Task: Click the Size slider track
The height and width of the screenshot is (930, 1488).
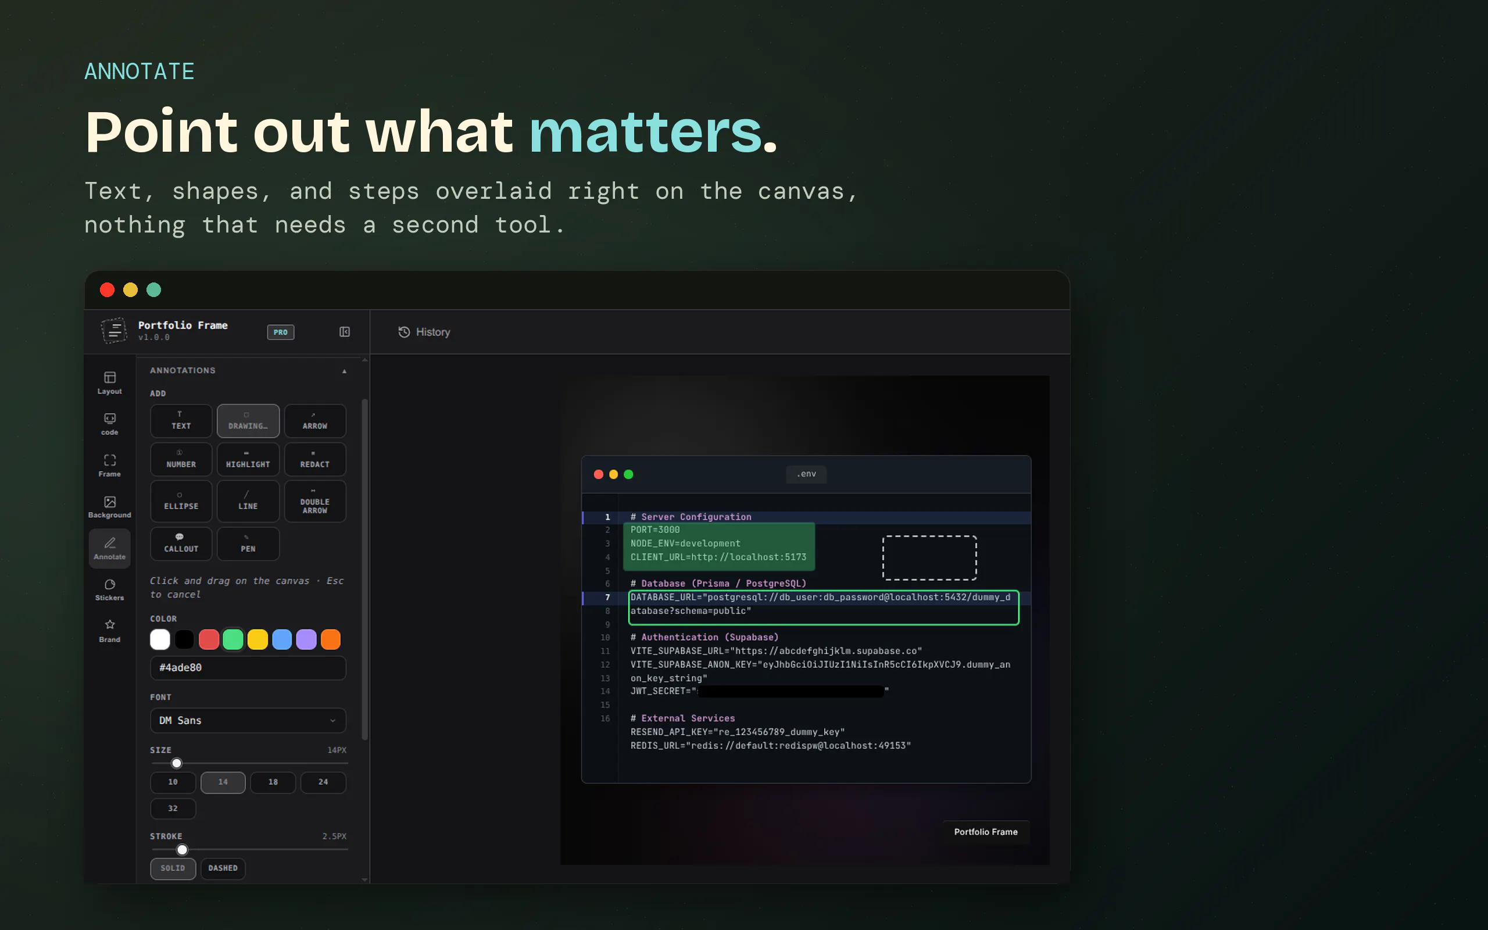Action: tap(249, 763)
